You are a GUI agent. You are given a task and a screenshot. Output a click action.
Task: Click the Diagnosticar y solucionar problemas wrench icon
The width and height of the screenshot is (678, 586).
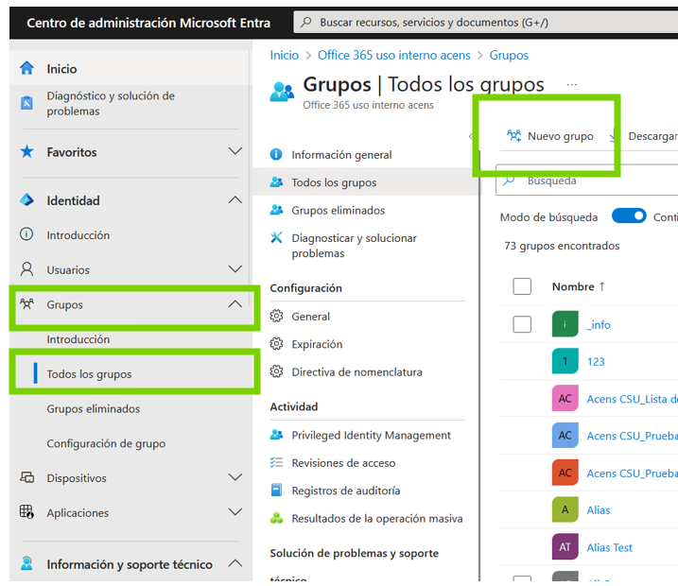[276, 237]
